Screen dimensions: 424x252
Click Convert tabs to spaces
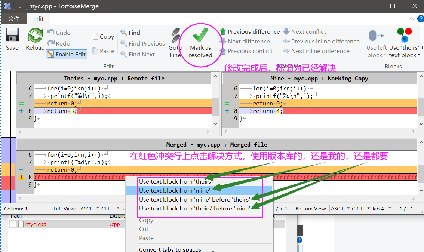pyautogui.click(x=199, y=249)
